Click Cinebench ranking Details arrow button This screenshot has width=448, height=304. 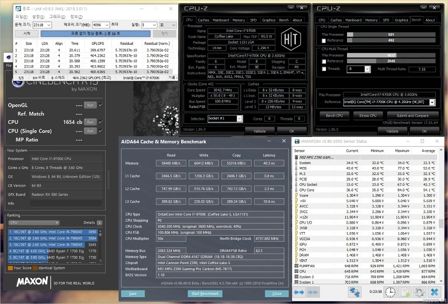(x=99, y=223)
